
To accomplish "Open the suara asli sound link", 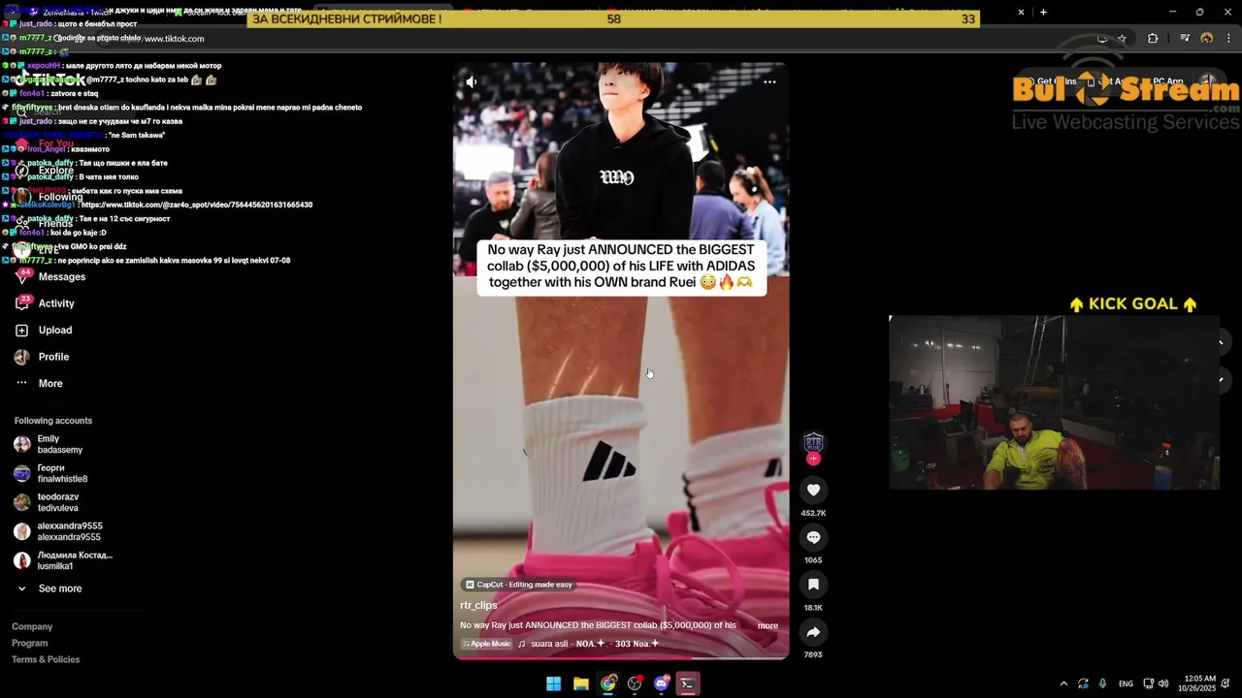I will tap(595, 644).
